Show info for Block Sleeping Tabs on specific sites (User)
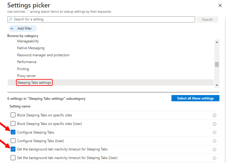Screen dimensions: 228x167 [x=214, y=124]
